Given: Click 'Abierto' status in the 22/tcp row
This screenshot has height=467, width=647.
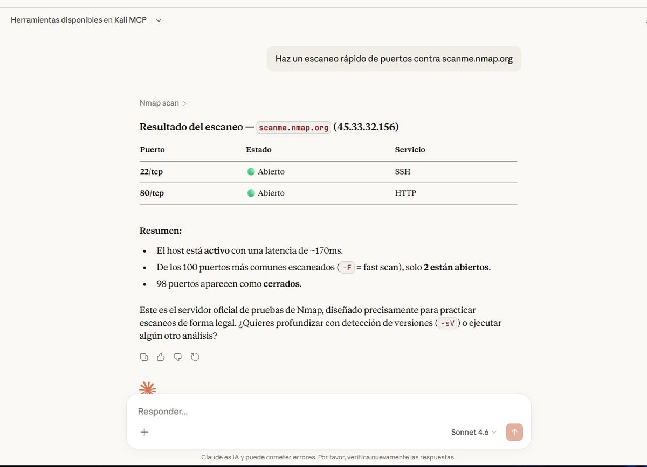Looking at the screenshot, I should coord(266,172).
